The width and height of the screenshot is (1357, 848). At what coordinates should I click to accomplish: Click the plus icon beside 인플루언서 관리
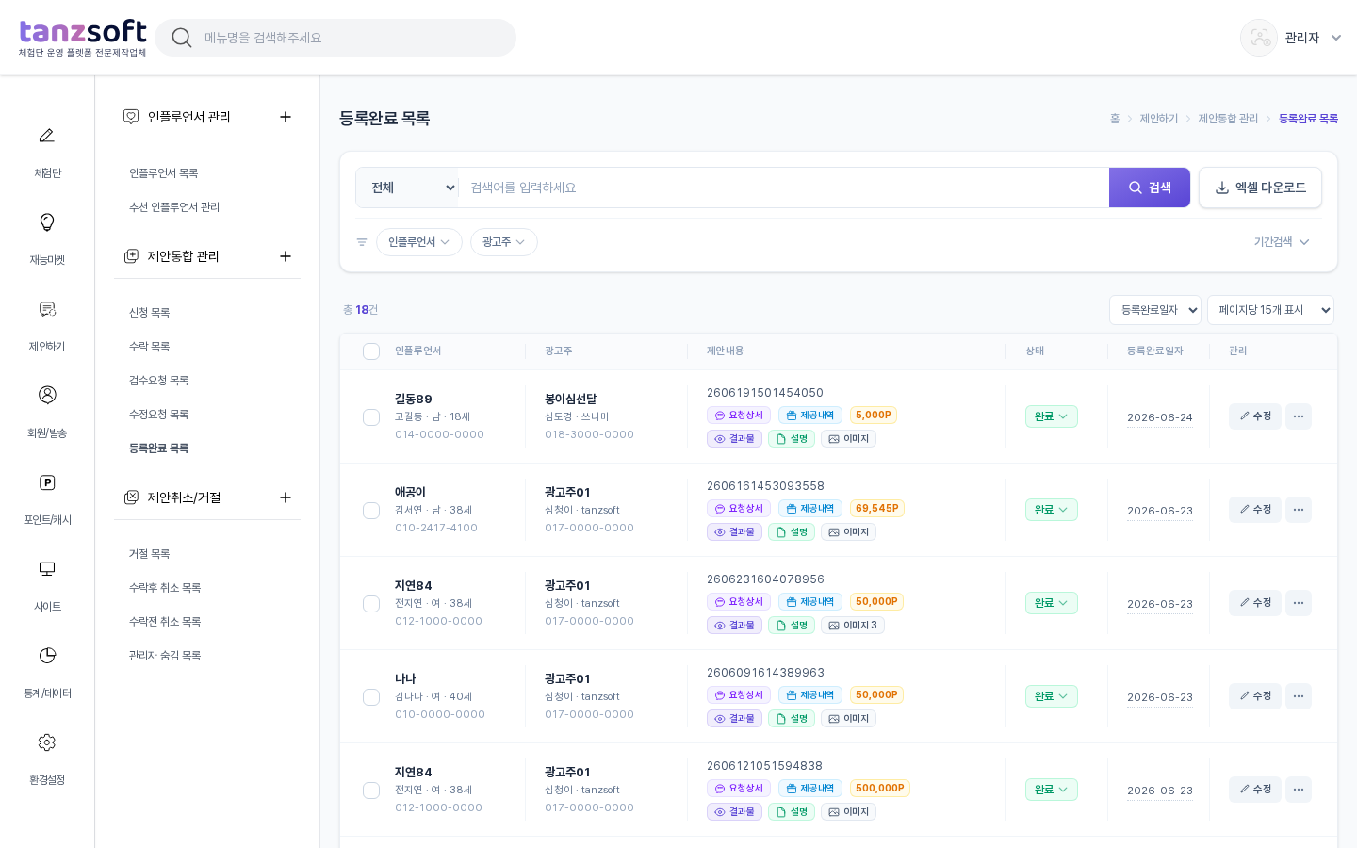(286, 117)
